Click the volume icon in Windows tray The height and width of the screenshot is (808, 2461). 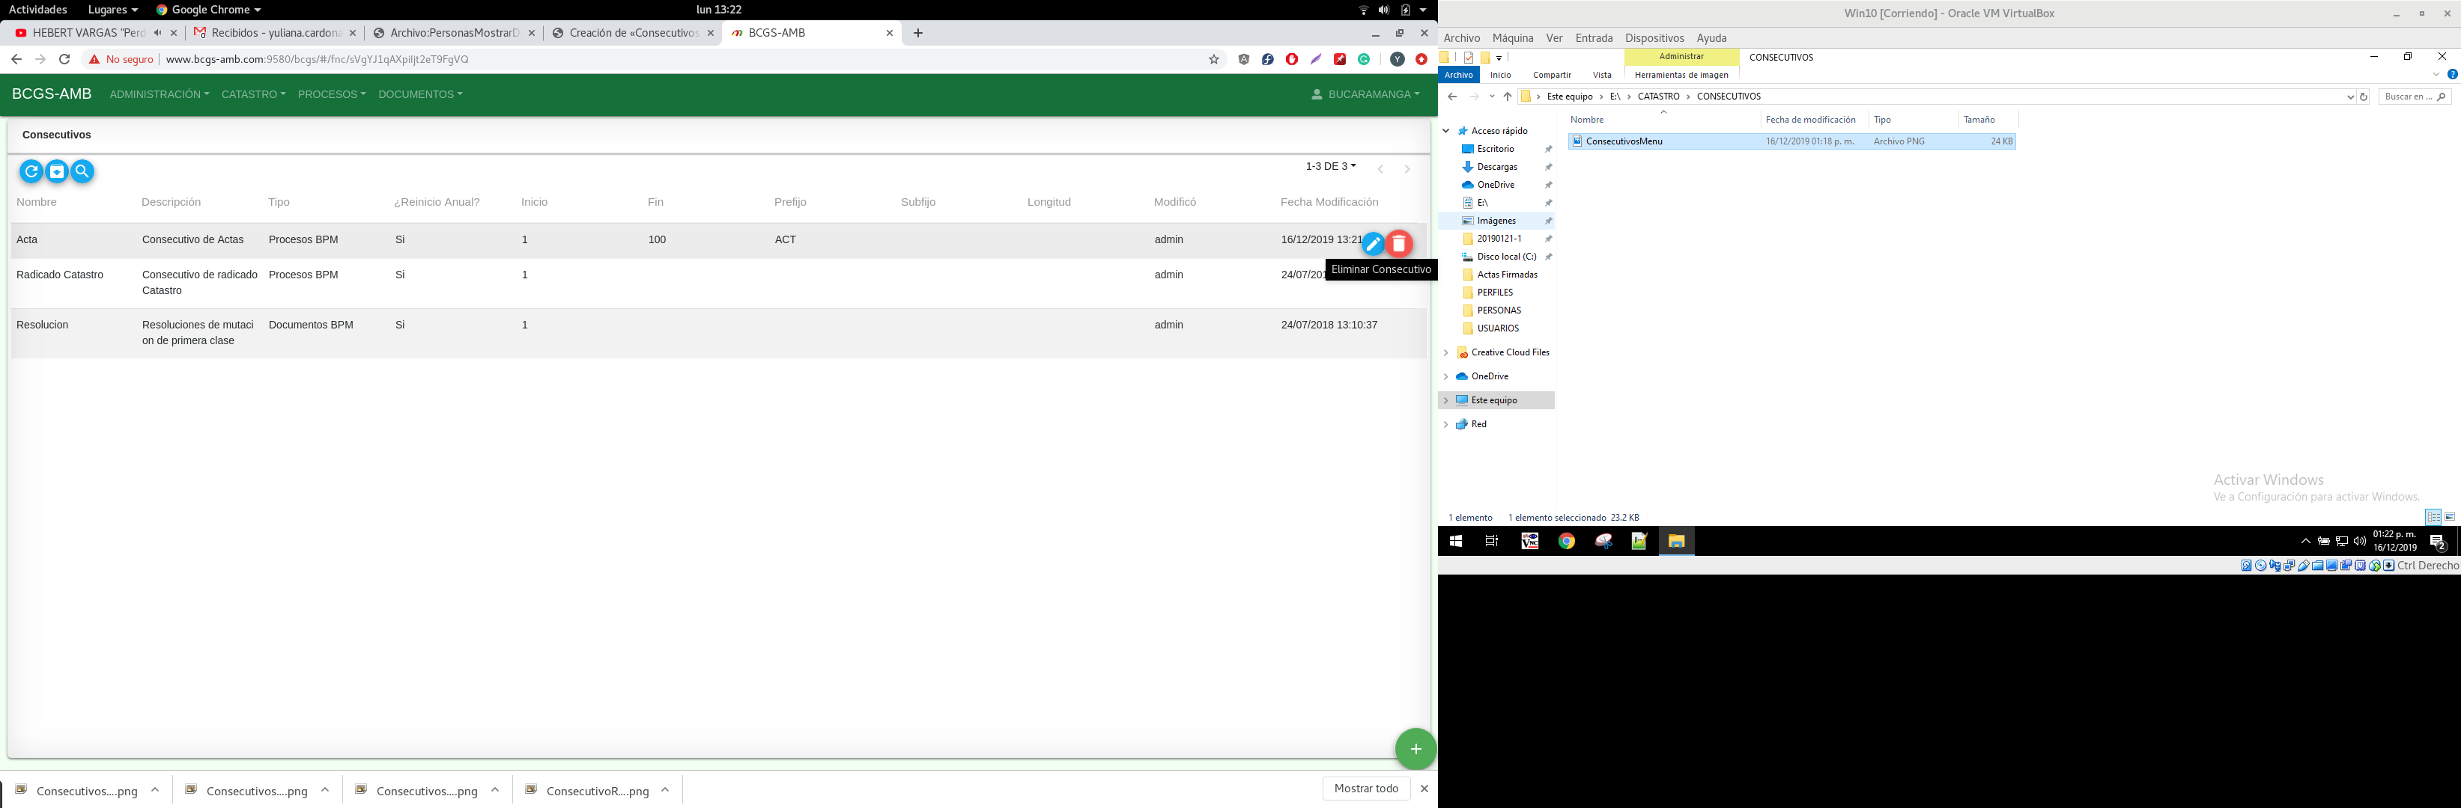click(2360, 541)
